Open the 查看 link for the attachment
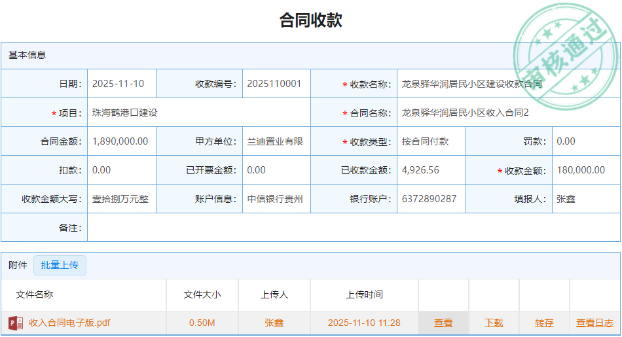The width and height of the screenshot is (622, 337). pos(443,323)
